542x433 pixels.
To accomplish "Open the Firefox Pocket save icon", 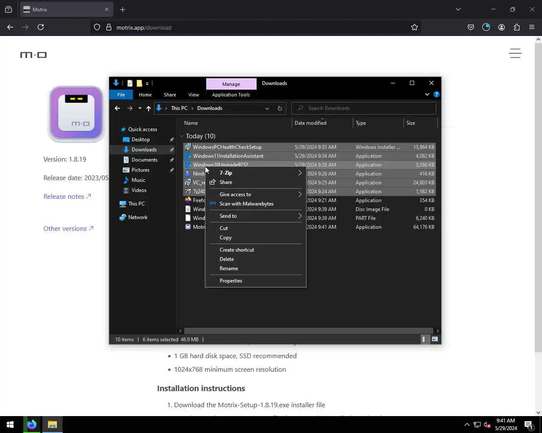I will (x=471, y=27).
